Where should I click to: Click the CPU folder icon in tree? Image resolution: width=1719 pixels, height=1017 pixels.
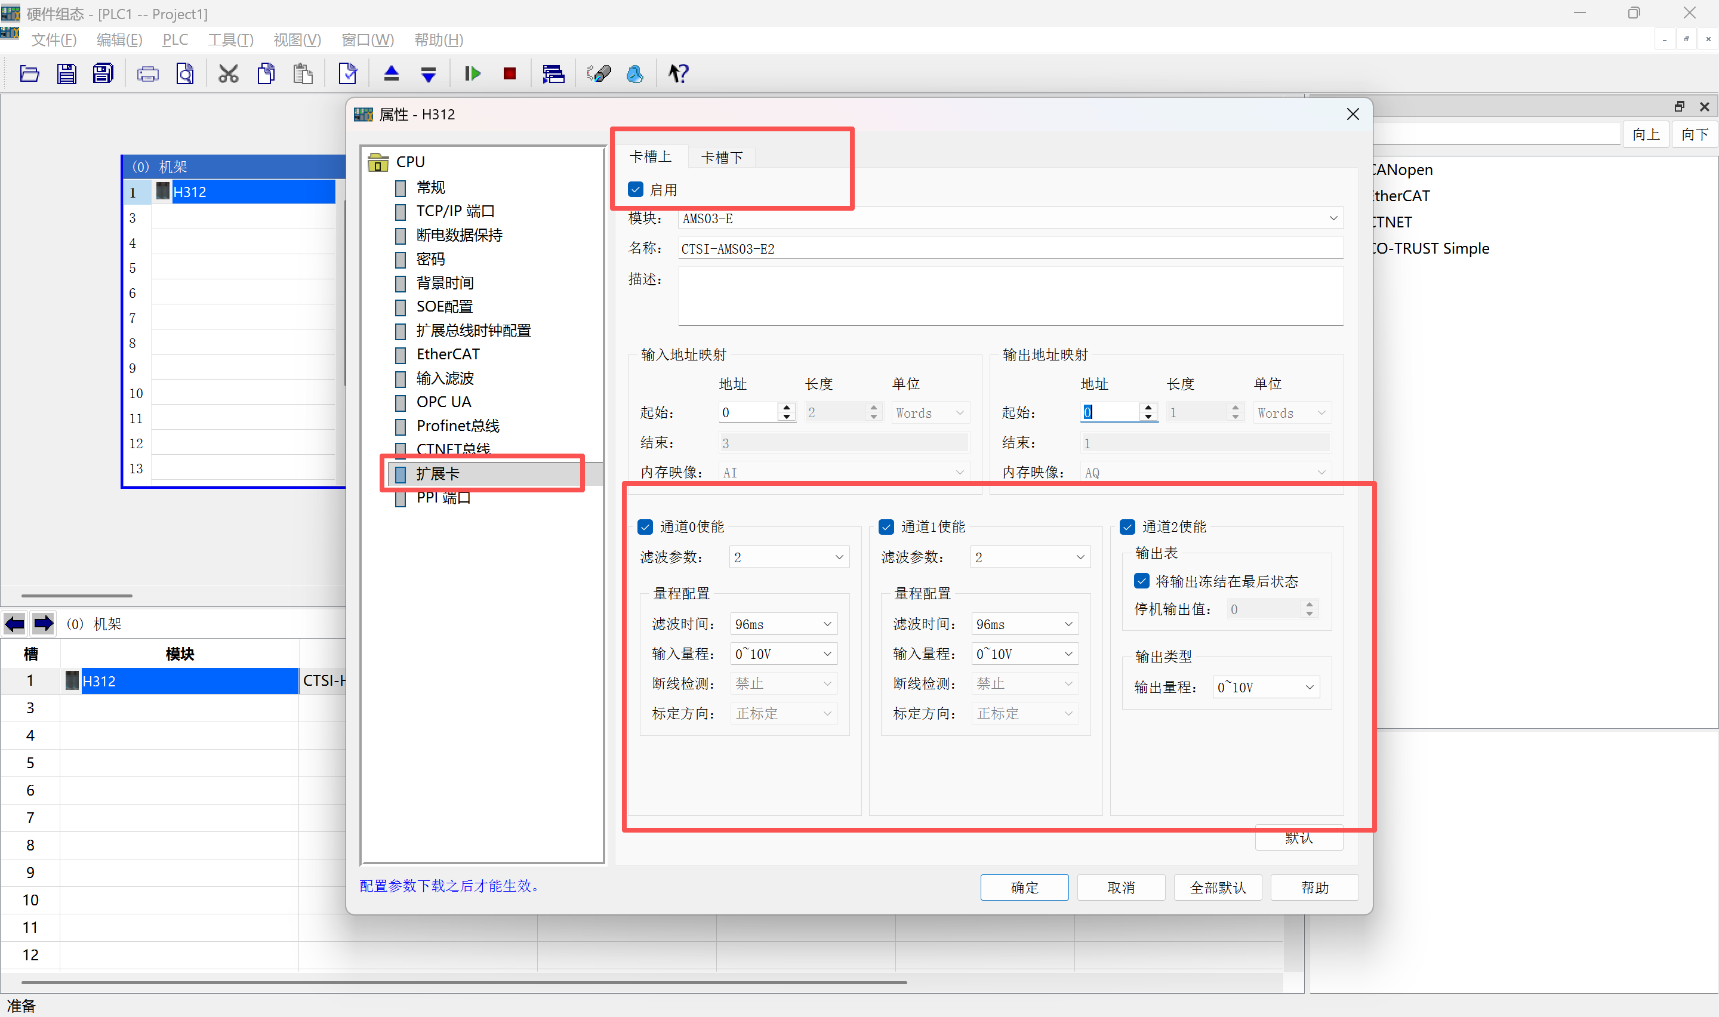click(378, 162)
